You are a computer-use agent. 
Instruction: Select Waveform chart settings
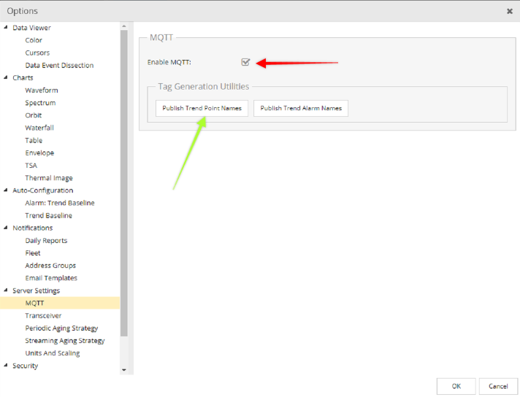point(42,90)
